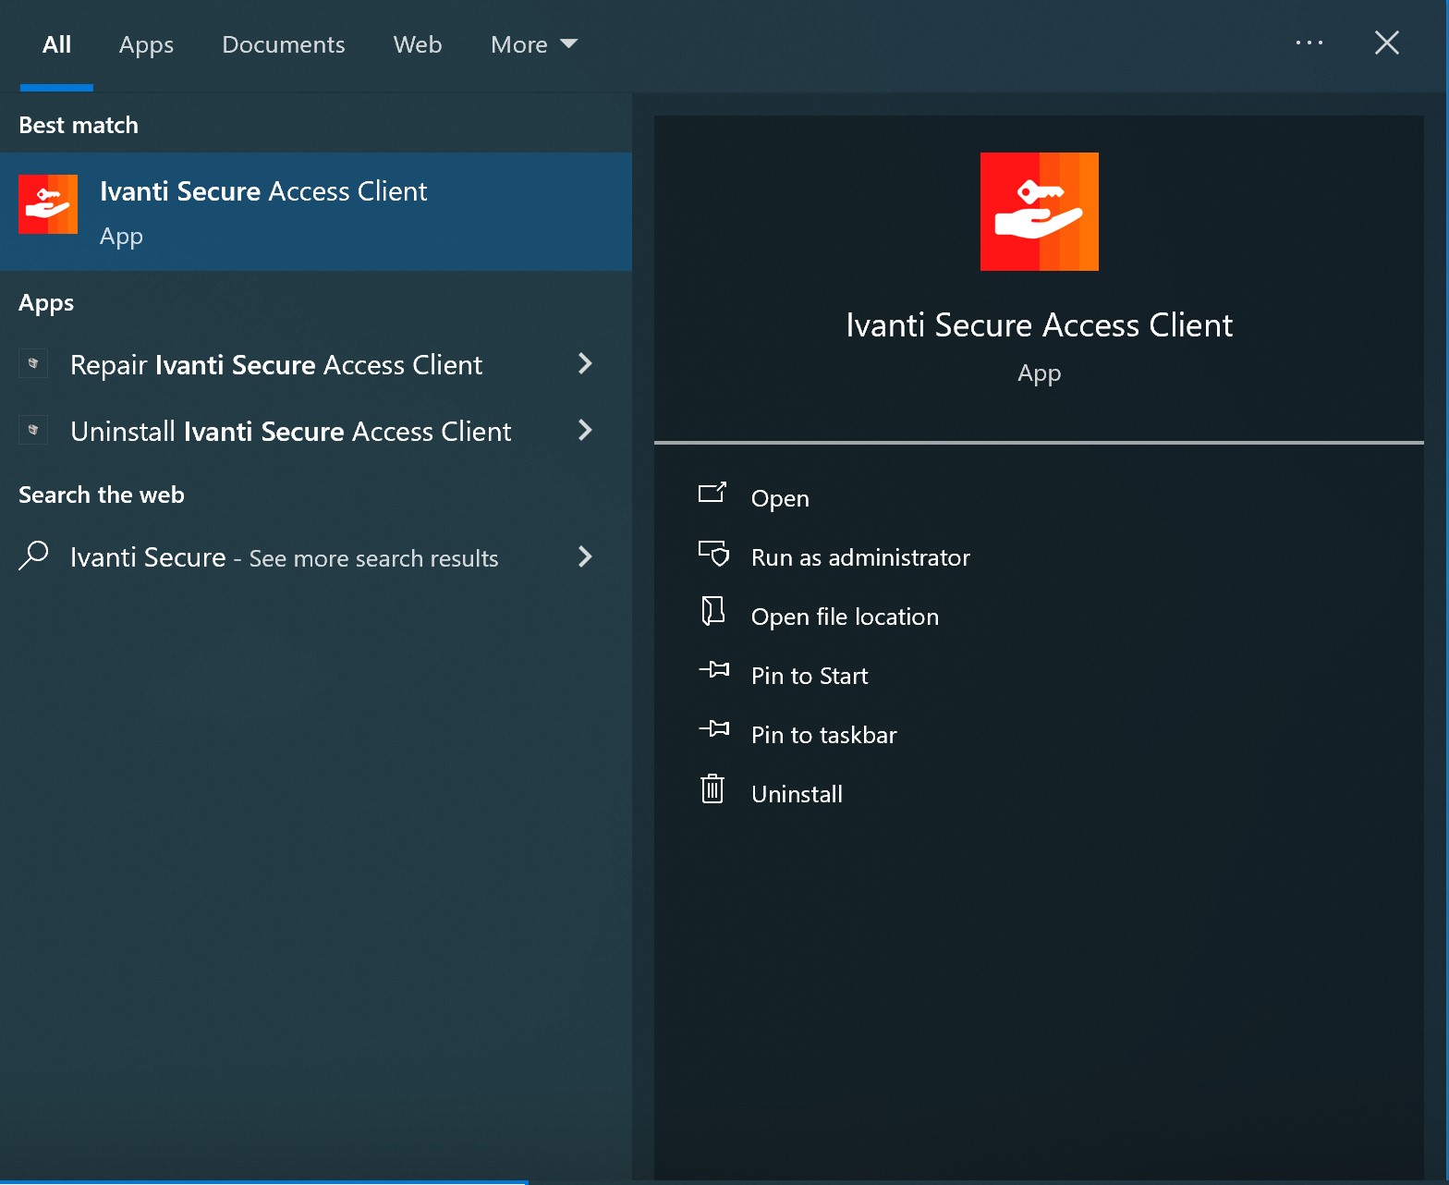1449x1185 pixels.
Task: Click the Ivanti Secure Access Client preview title
Action: pyautogui.click(x=1039, y=325)
